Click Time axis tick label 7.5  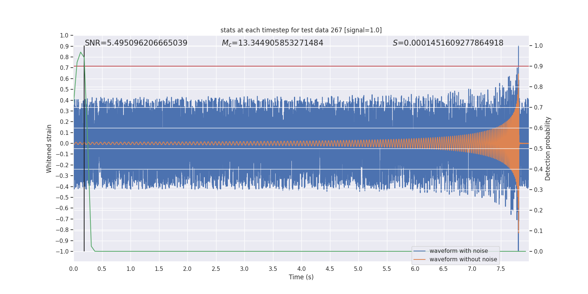(x=501, y=269)
